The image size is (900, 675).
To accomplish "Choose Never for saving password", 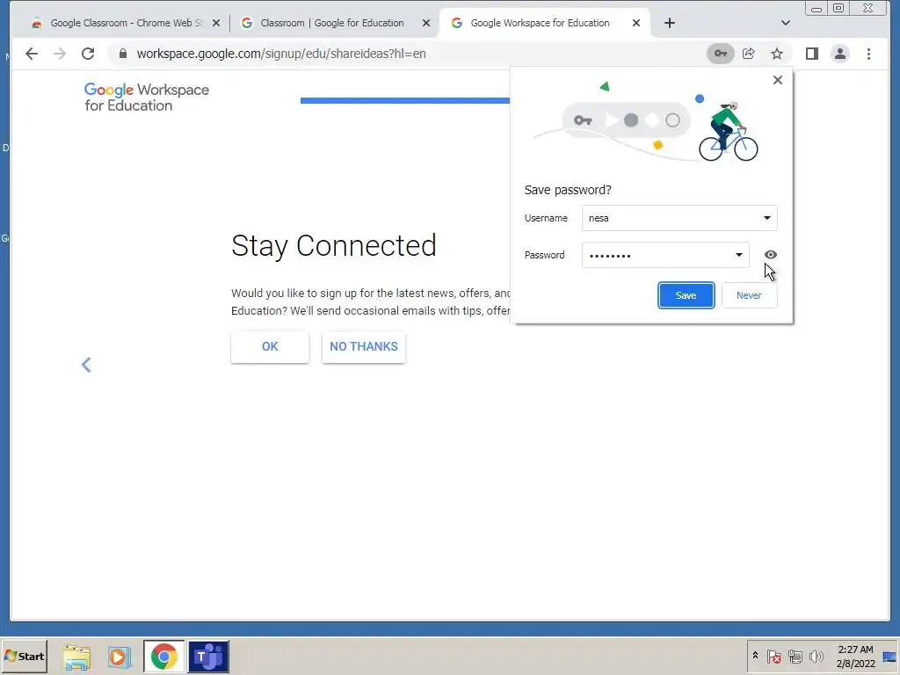I will 749,295.
